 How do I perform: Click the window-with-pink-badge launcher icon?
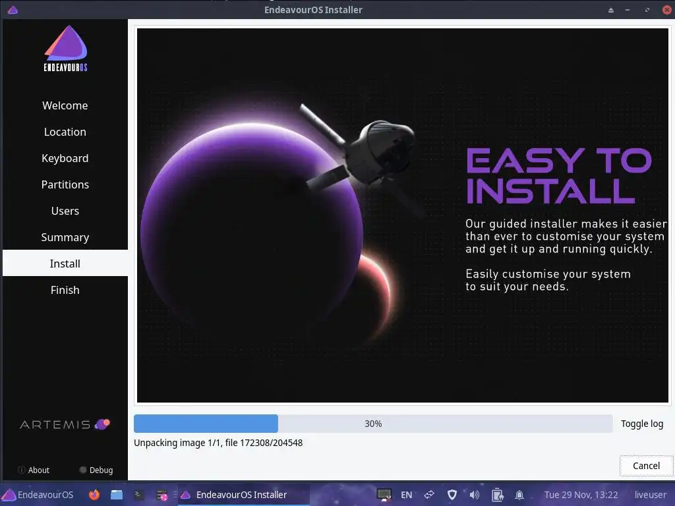click(162, 495)
